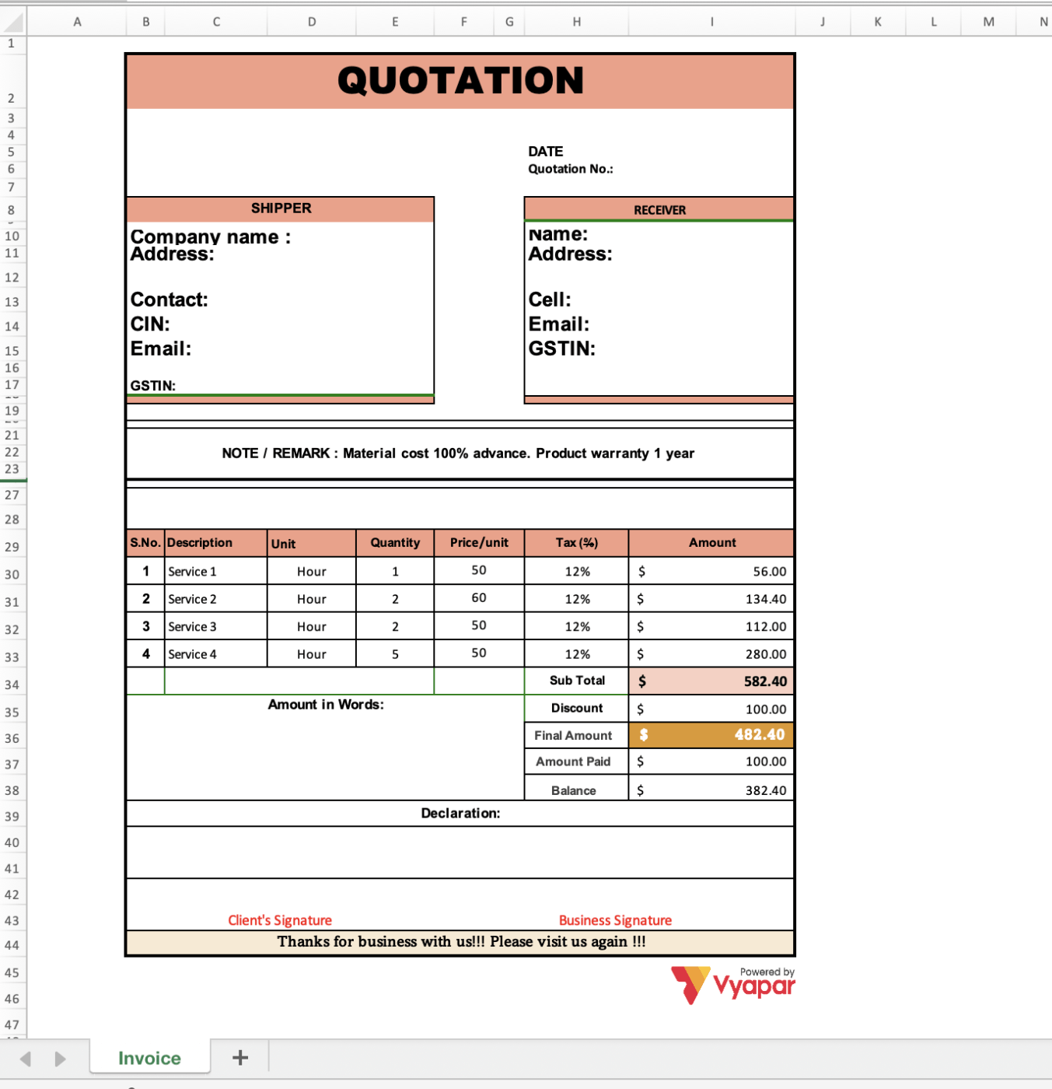Select the Tax (%) column heading
Screen dimensions: 1052x1089
pyautogui.click(x=577, y=543)
